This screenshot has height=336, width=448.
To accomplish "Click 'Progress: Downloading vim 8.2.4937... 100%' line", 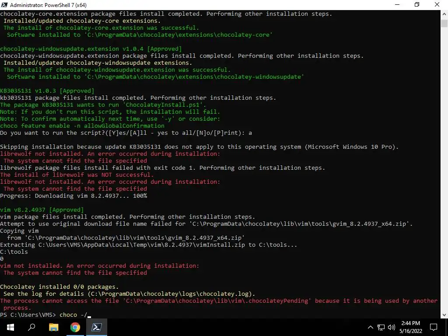I will click(73, 196).
